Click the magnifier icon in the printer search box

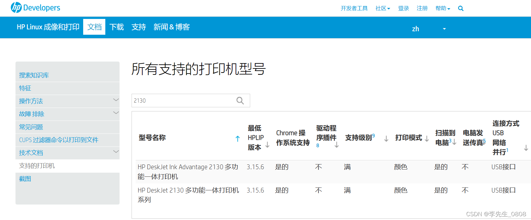pyautogui.click(x=240, y=100)
